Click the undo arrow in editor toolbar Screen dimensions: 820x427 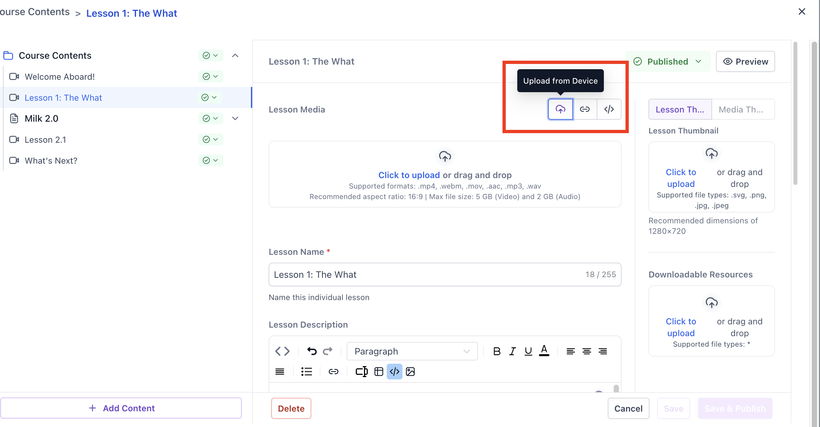(x=312, y=351)
